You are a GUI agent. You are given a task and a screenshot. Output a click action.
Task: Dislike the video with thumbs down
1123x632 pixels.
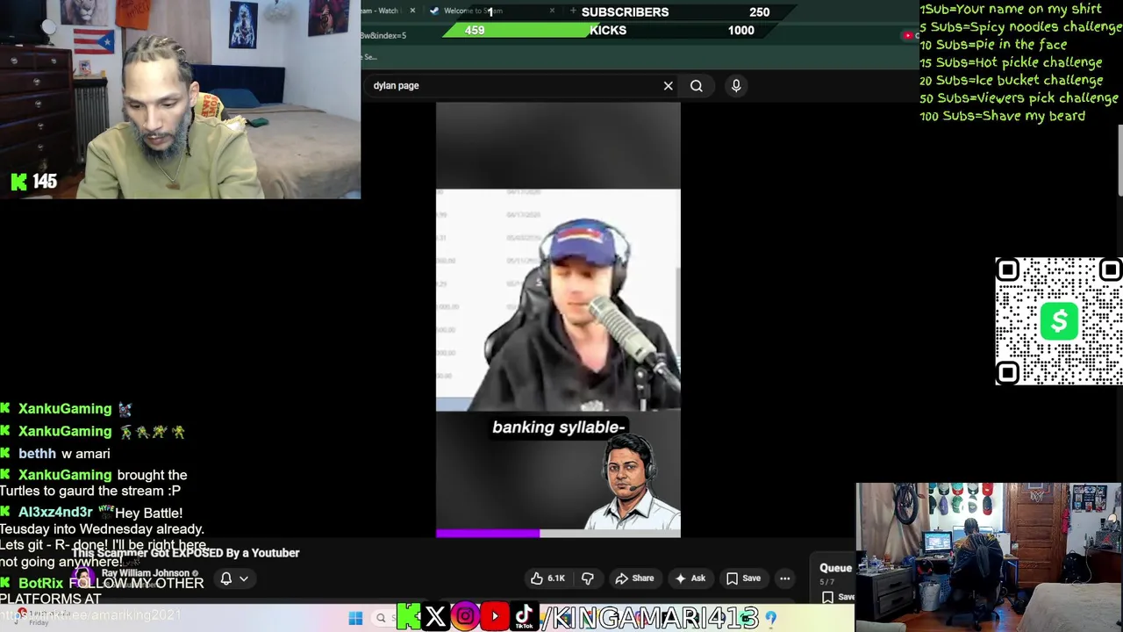588,578
